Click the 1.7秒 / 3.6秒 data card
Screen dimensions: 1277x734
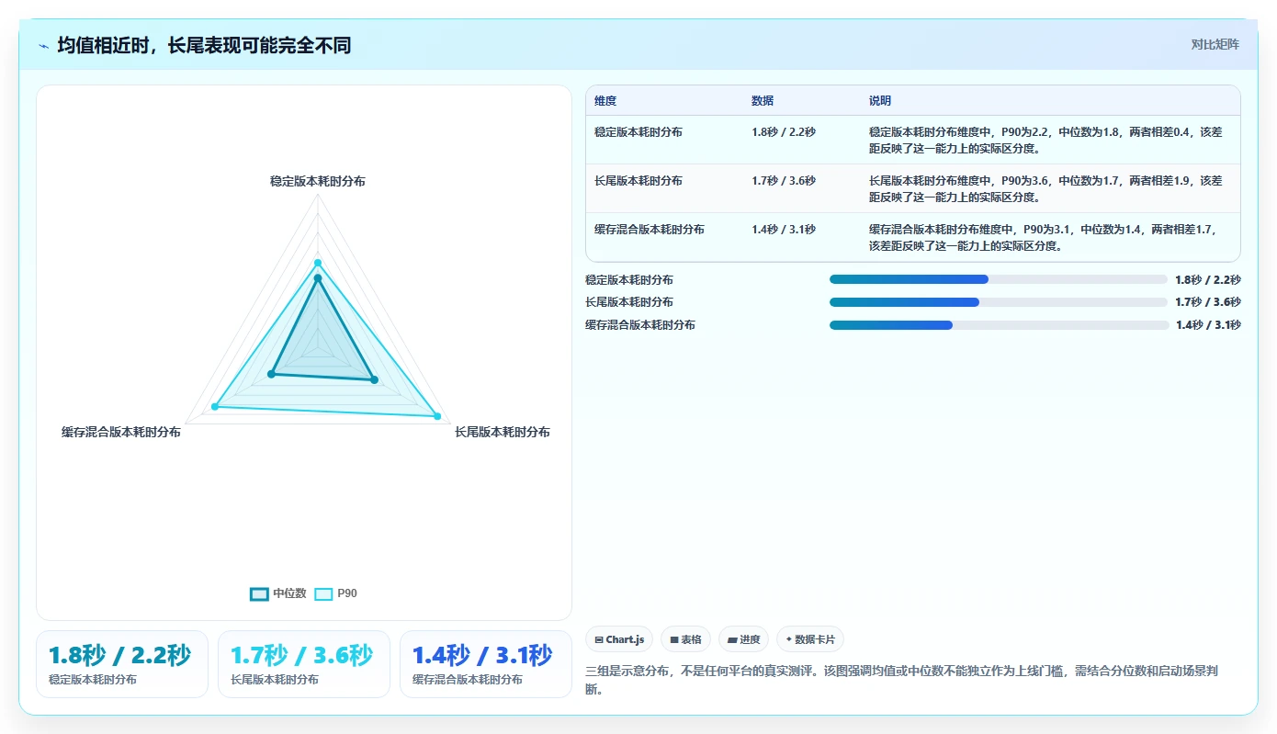304,664
